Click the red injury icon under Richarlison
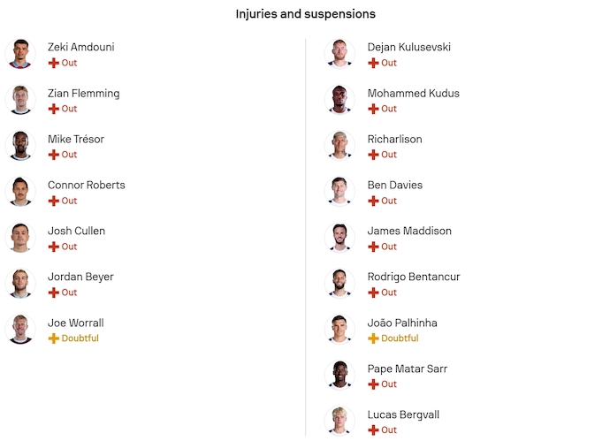 373,155
